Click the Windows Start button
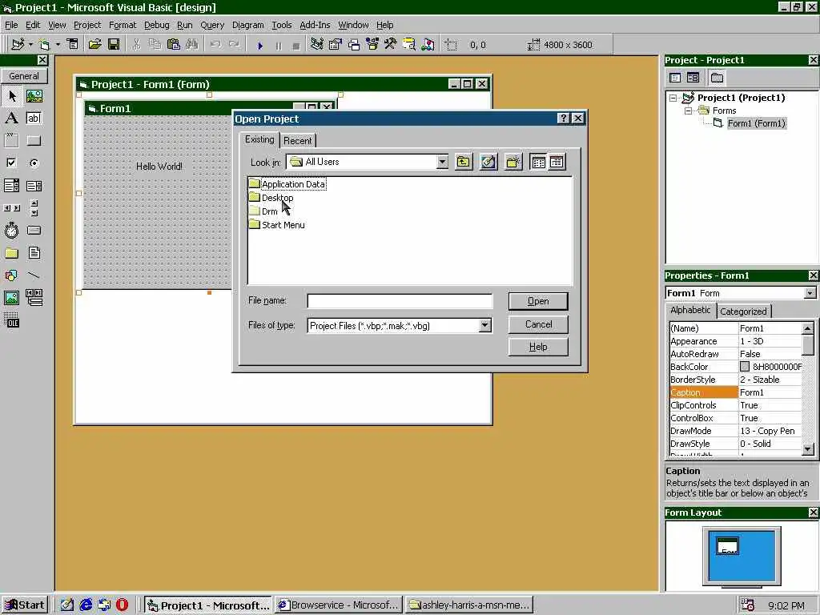The width and height of the screenshot is (820, 615). (x=25, y=605)
